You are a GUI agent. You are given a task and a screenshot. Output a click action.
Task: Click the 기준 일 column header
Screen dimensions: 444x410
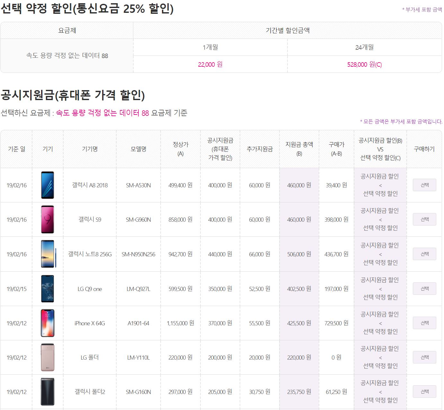pyautogui.click(x=16, y=149)
